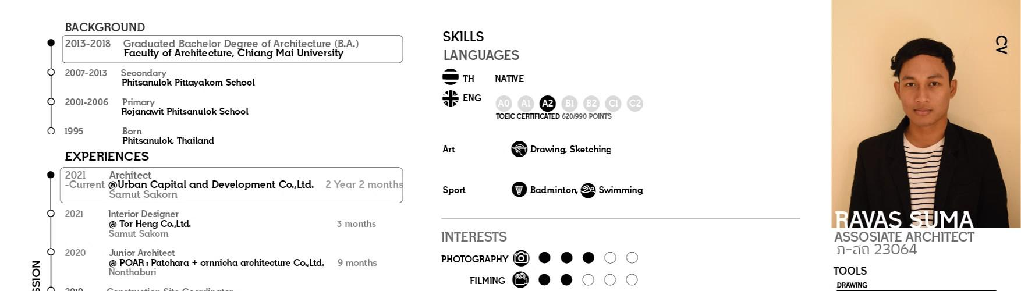Click the UK flag icon beside ENG

[451, 98]
